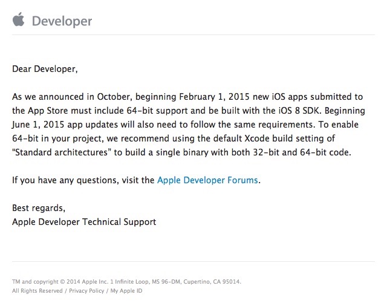Click the copyright 2014 Apple Inc. line

coord(126,282)
